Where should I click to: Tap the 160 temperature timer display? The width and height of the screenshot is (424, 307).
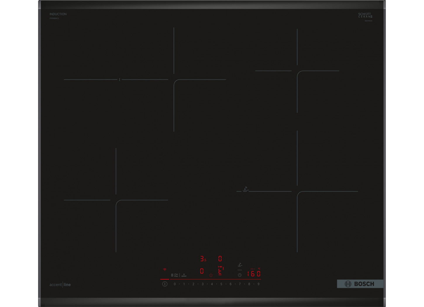(254, 274)
